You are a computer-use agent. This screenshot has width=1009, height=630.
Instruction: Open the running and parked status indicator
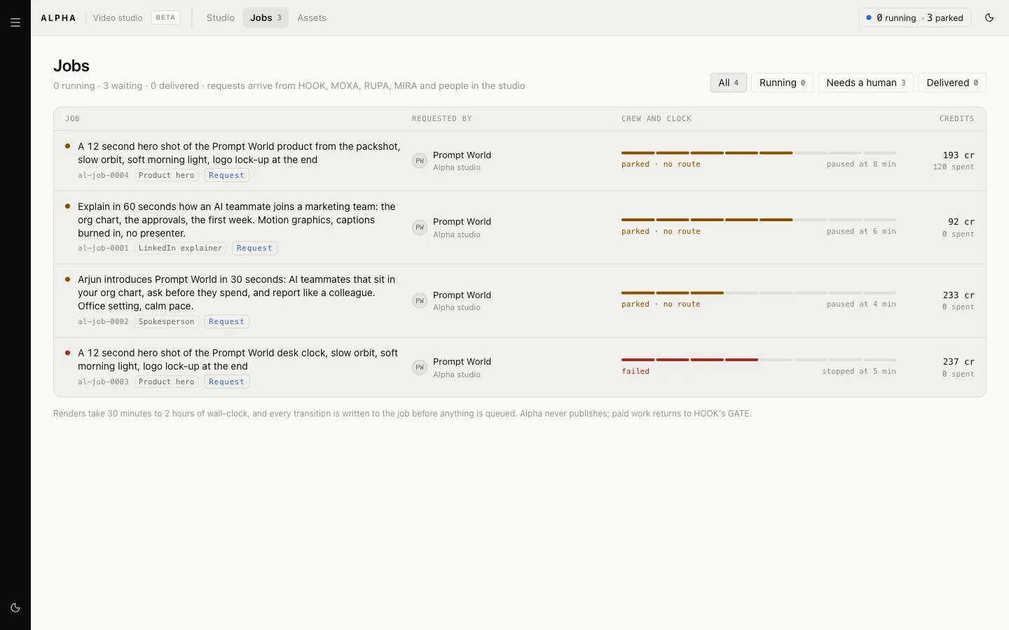914,17
